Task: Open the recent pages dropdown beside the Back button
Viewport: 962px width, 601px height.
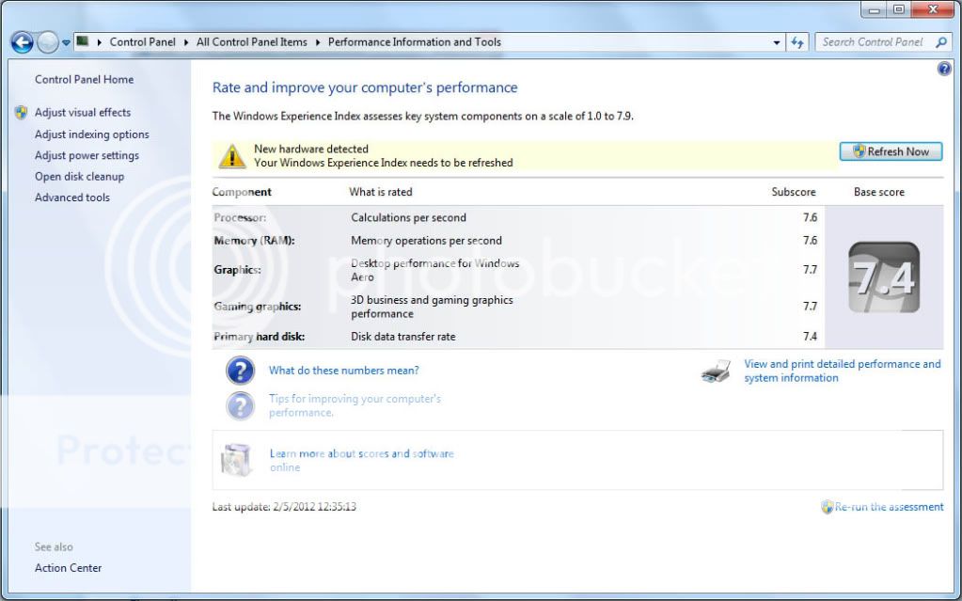Action: (x=65, y=41)
